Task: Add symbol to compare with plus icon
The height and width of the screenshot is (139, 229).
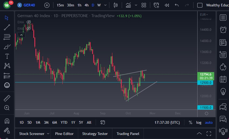Action: pyautogui.click(x=47, y=5)
